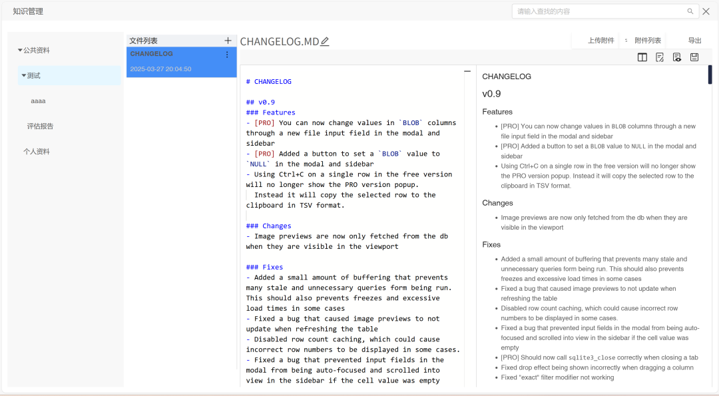Click 上传附件 button
Screen dimensions: 719x396
(x=600, y=41)
